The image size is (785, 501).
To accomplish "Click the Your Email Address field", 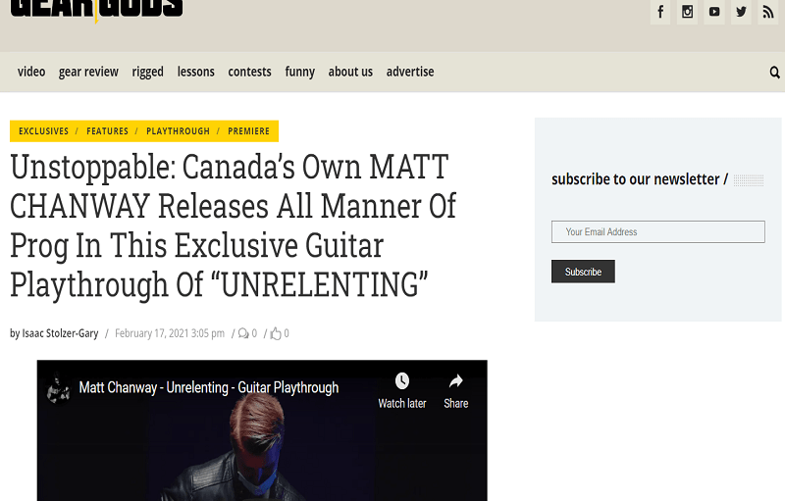I will click(657, 232).
